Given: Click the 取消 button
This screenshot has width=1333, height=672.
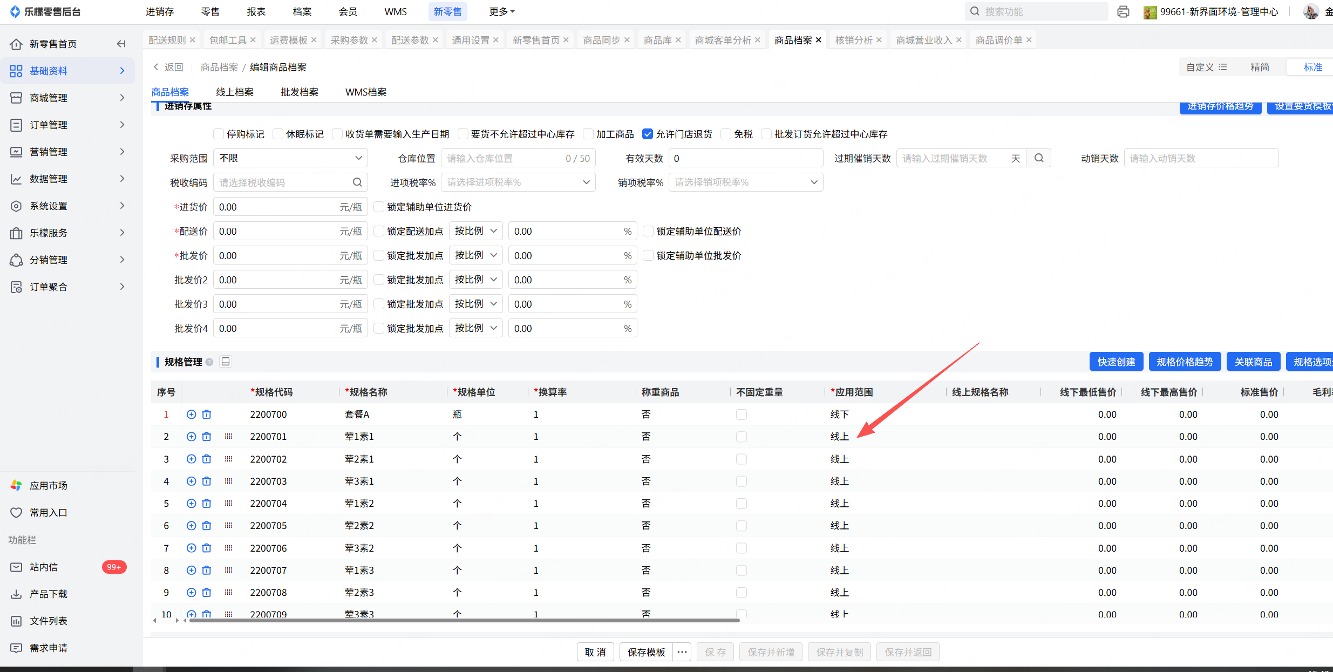Looking at the screenshot, I should pos(595,652).
